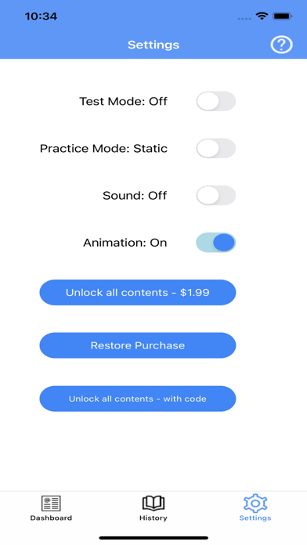Switch to the Dashboard tab label

click(x=51, y=518)
